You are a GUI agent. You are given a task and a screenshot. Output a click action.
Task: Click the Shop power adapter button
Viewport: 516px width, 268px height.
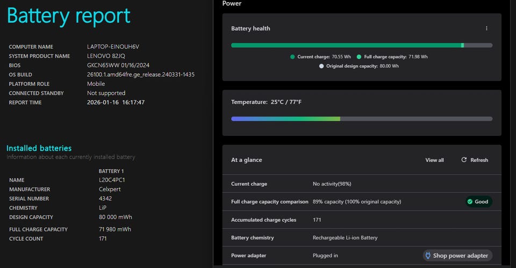coord(457,256)
